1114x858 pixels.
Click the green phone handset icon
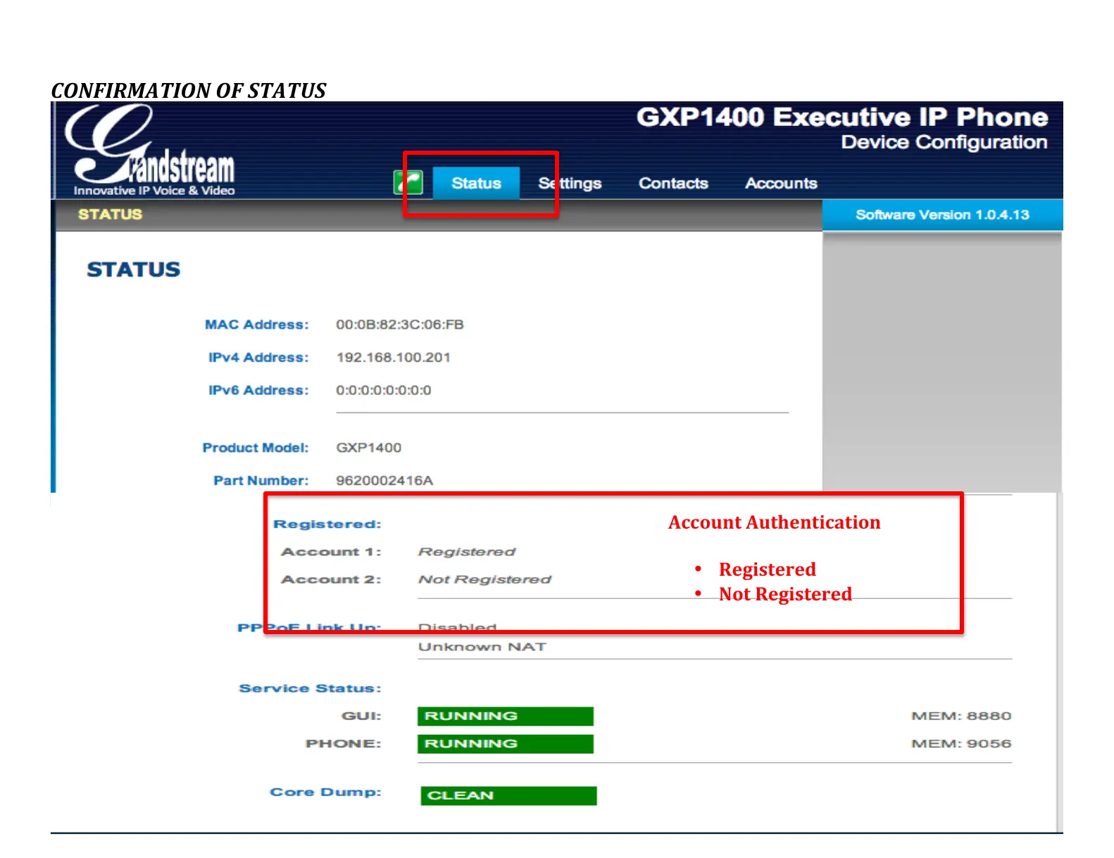[408, 183]
